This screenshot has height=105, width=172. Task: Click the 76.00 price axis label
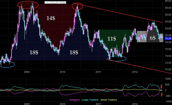coord(168,49)
